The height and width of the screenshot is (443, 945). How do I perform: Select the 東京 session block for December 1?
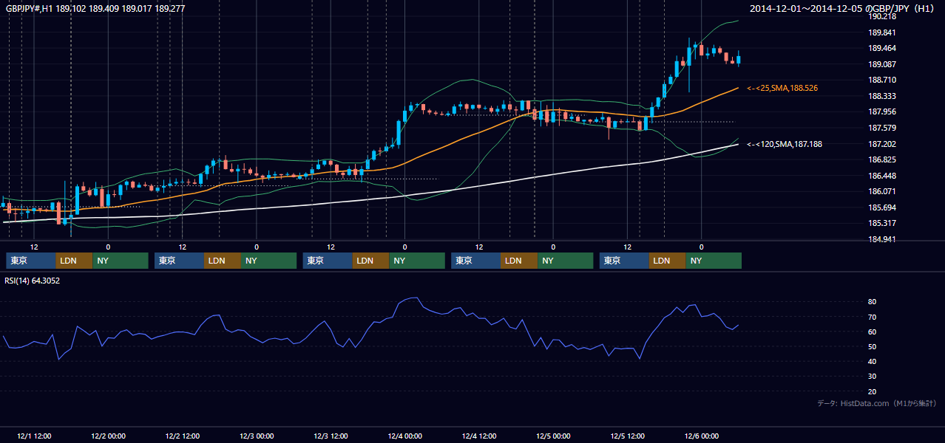coord(31,261)
